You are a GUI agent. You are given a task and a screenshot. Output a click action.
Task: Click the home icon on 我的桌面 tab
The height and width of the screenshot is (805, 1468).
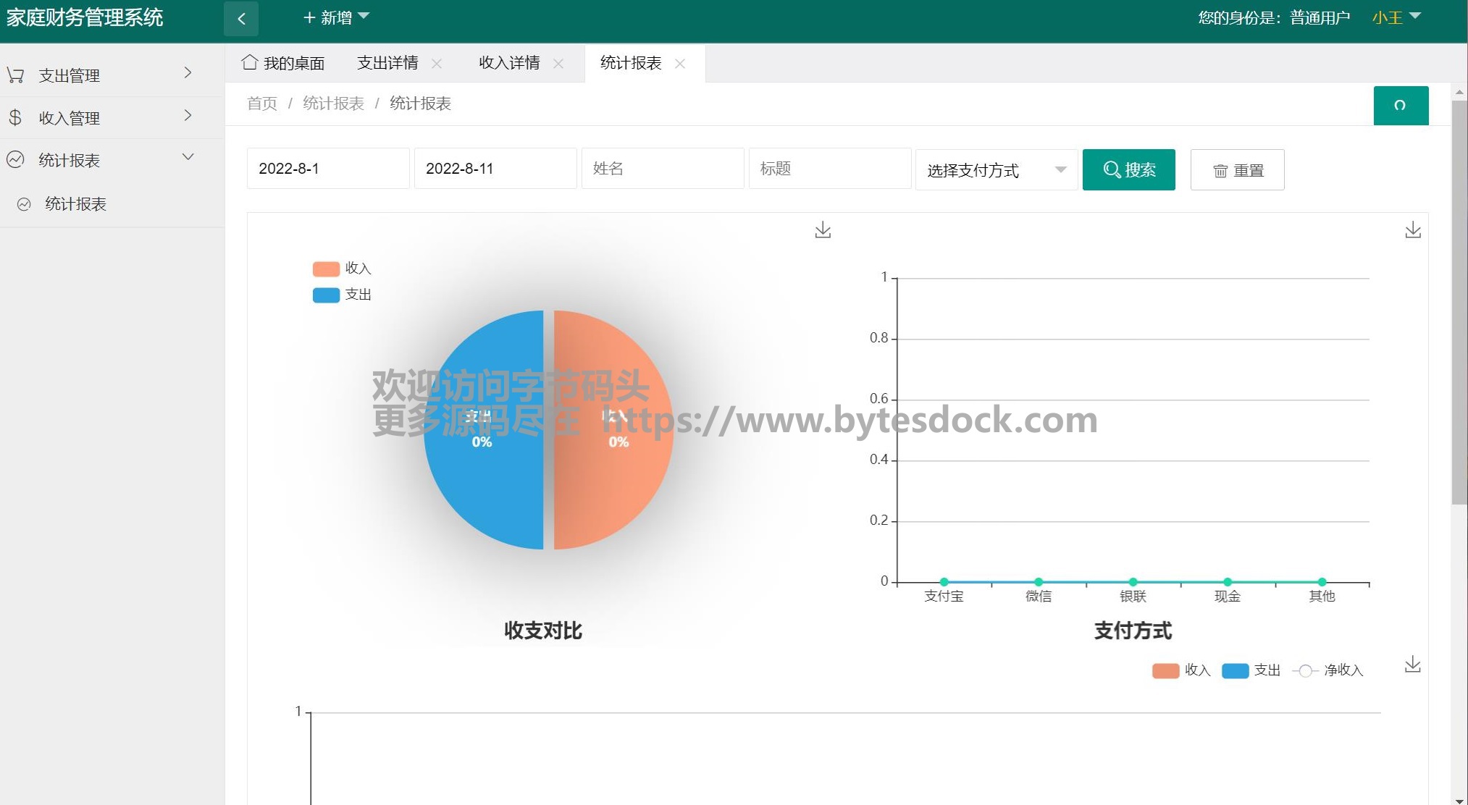click(250, 62)
